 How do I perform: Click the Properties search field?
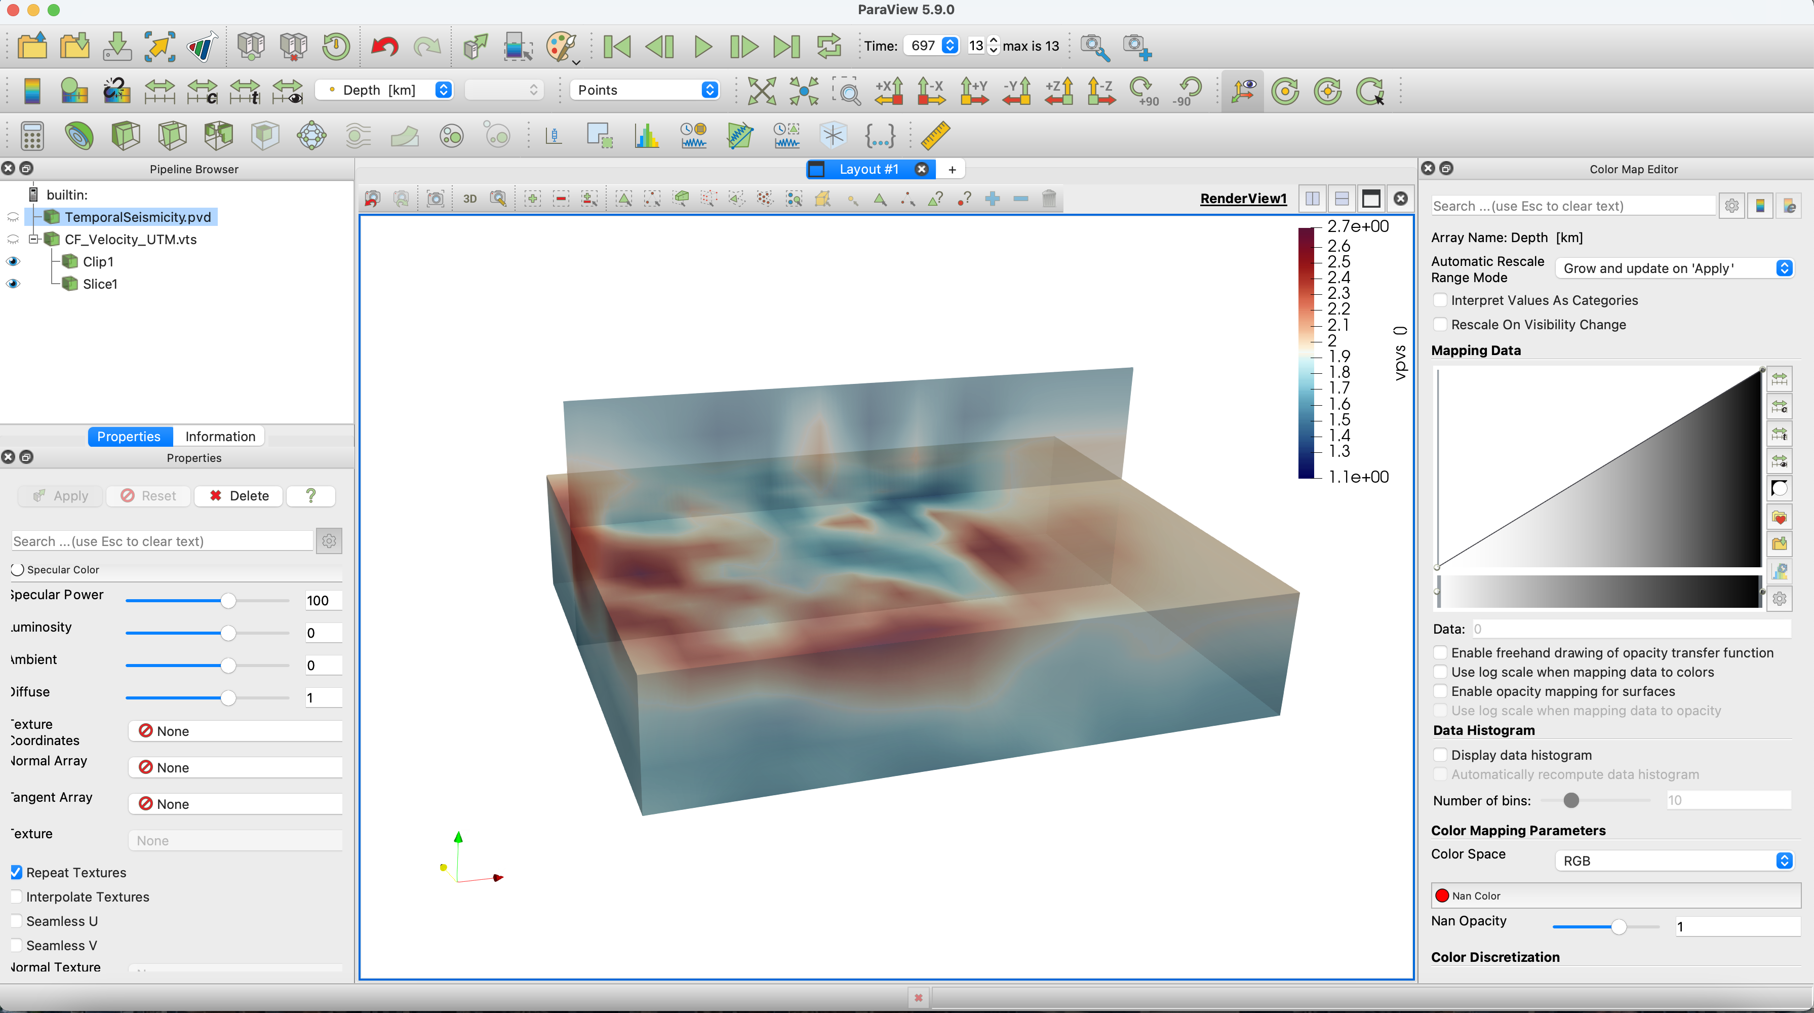[x=162, y=541]
